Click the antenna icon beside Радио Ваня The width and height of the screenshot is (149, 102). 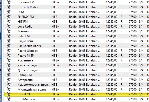pyautogui.click(x=9, y=41)
